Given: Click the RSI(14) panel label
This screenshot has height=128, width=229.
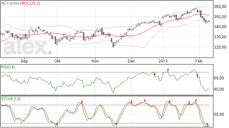Looking at the screenshot, I should tap(8, 67).
